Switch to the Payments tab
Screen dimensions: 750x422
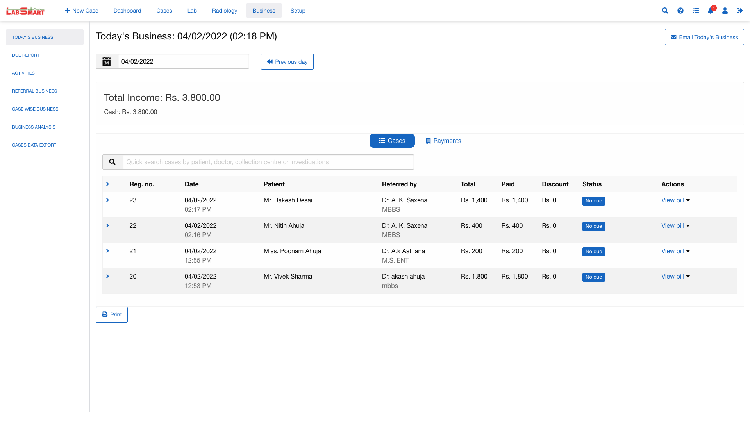click(443, 141)
